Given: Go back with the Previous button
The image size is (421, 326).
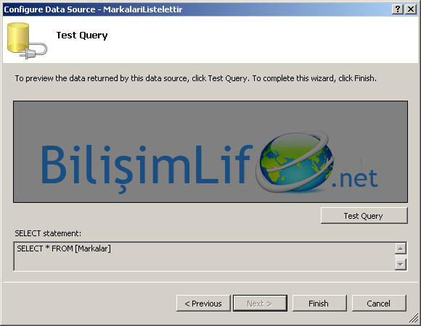Looking at the screenshot, I should coord(203,304).
